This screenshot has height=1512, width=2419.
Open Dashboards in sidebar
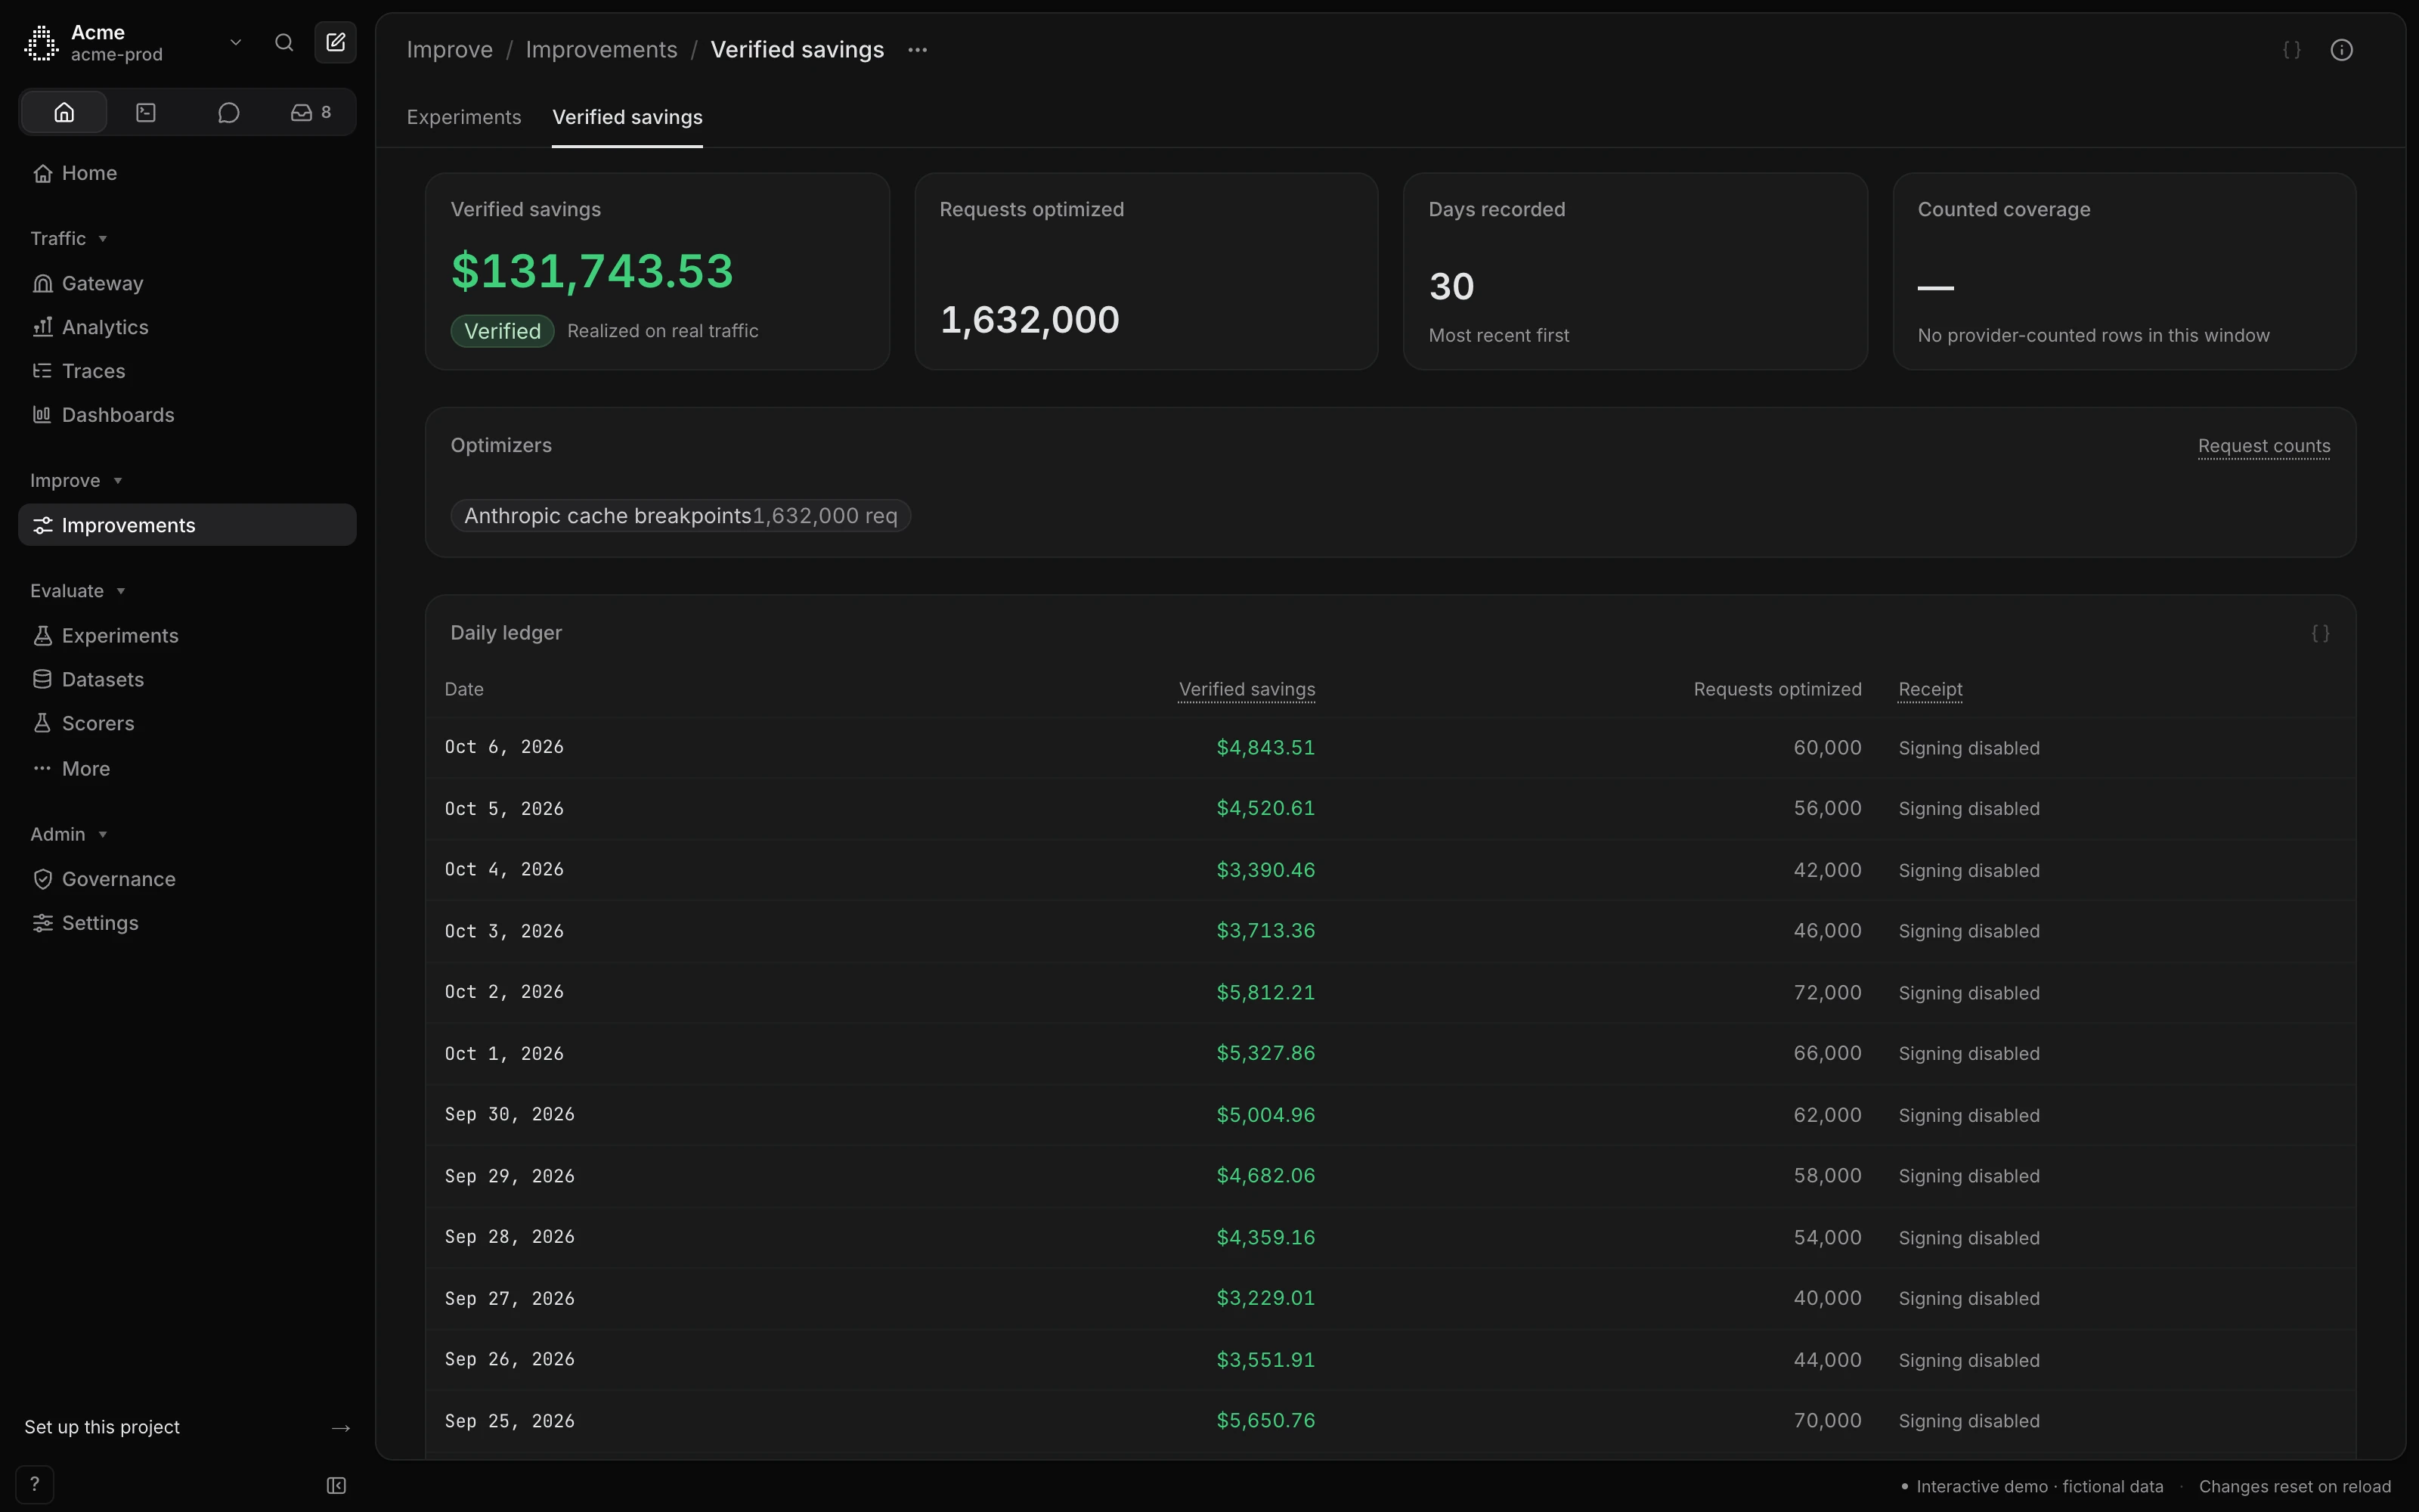(187, 415)
